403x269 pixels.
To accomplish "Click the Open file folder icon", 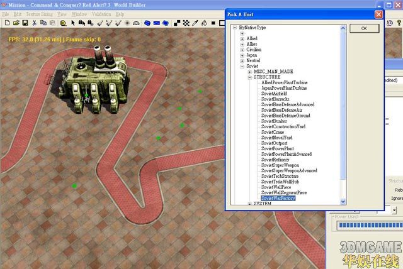I will click(16, 23).
